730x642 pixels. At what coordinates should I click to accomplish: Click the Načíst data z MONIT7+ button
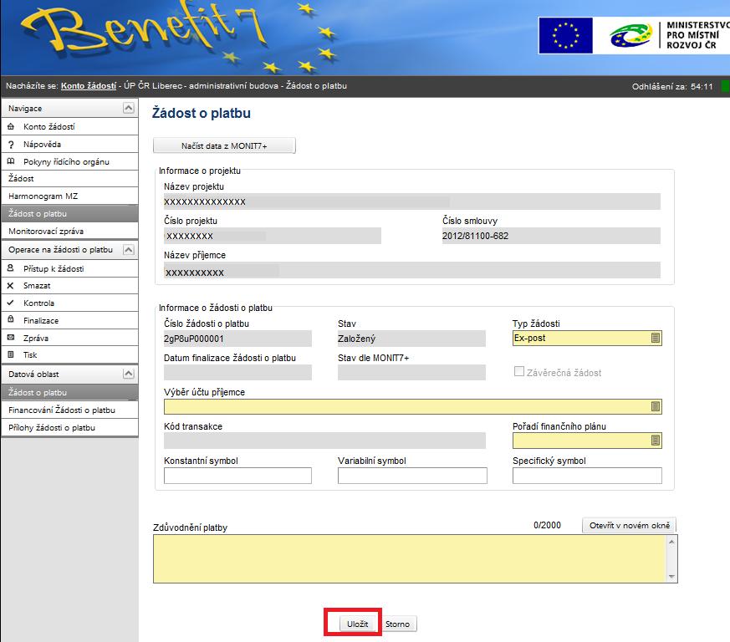pos(224,145)
